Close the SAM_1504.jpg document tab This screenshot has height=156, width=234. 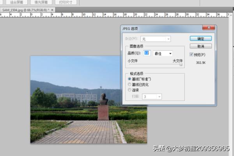pyautogui.click(x=53, y=9)
